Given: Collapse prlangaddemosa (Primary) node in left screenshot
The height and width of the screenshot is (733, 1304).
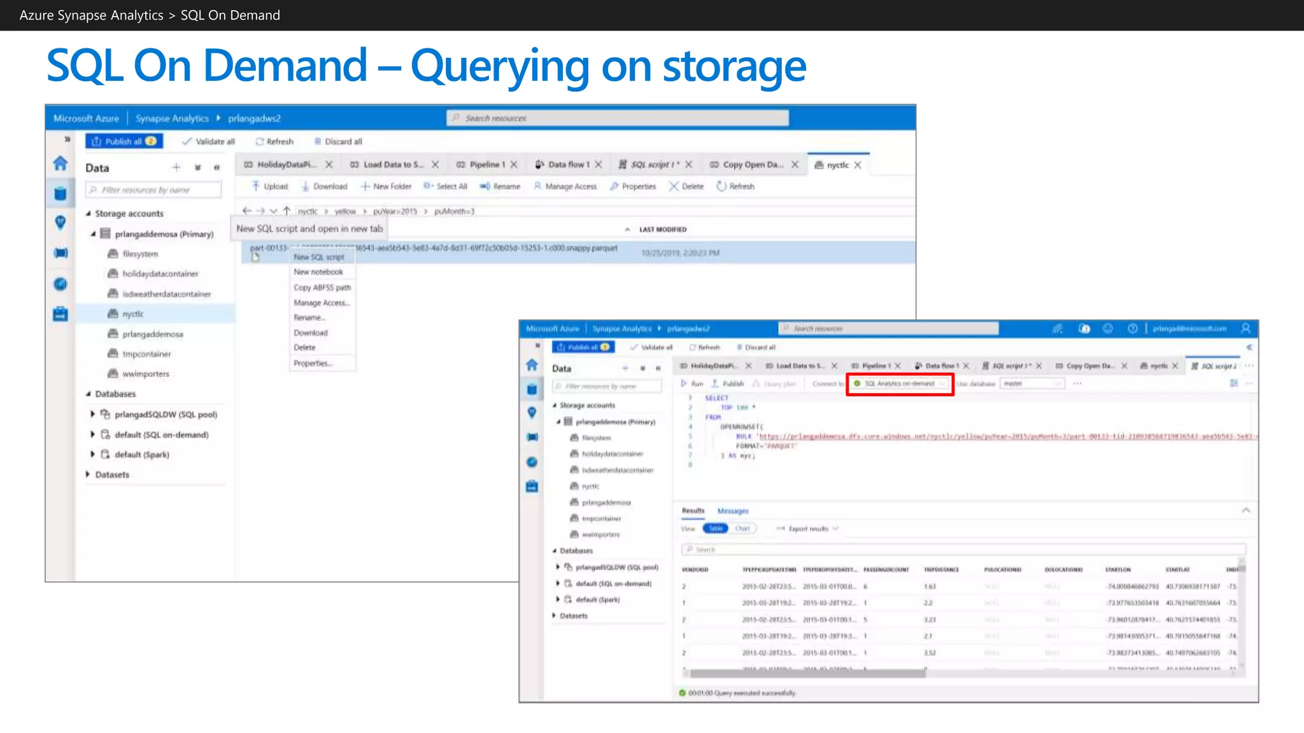Looking at the screenshot, I should click(93, 234).
